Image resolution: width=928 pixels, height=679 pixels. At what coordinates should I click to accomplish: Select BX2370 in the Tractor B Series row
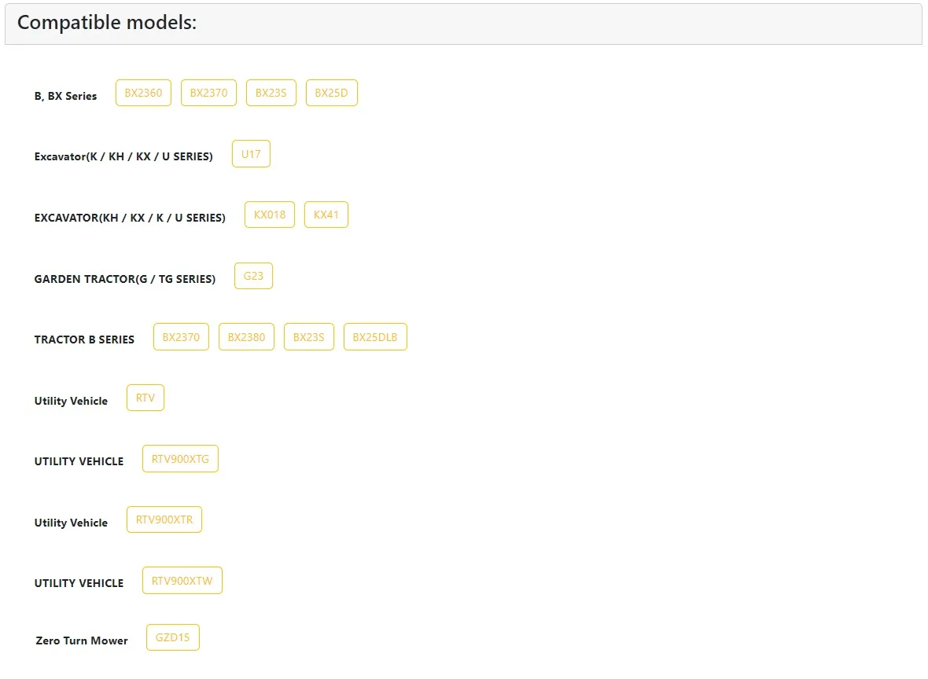click(181, 337)
